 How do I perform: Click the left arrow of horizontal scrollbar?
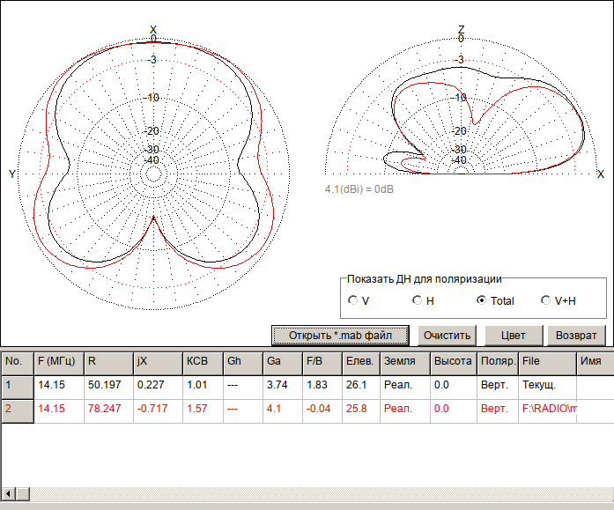(9, 493)
